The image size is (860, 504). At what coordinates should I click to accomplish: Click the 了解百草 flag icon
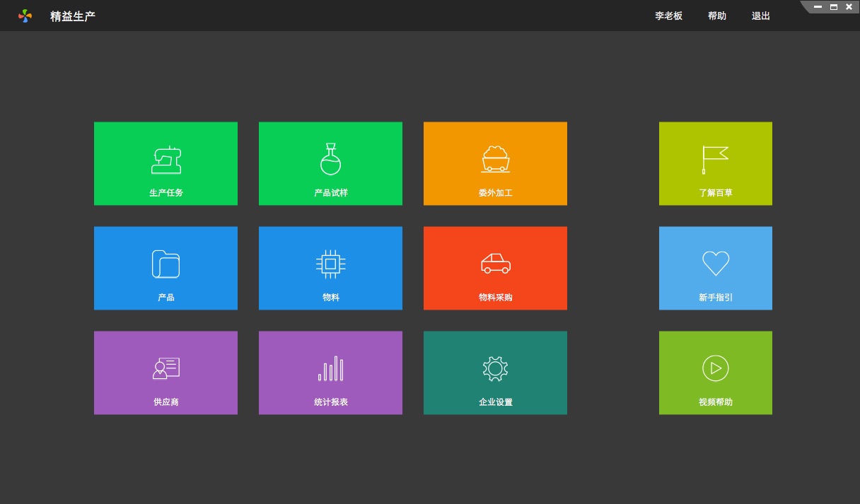[x=715, y=159]
